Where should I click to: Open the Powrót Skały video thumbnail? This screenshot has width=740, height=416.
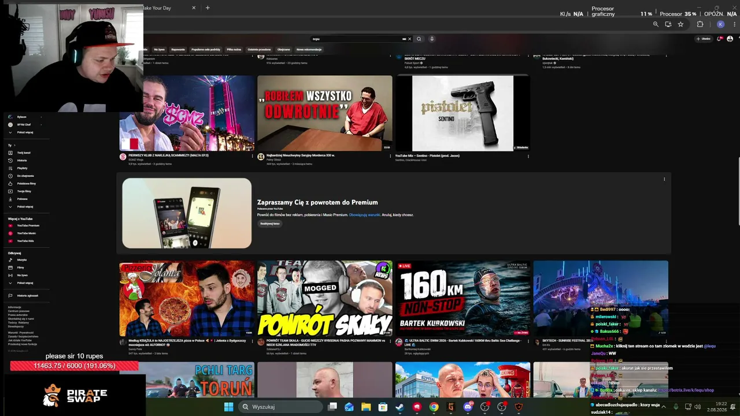(x=325, y=299)
